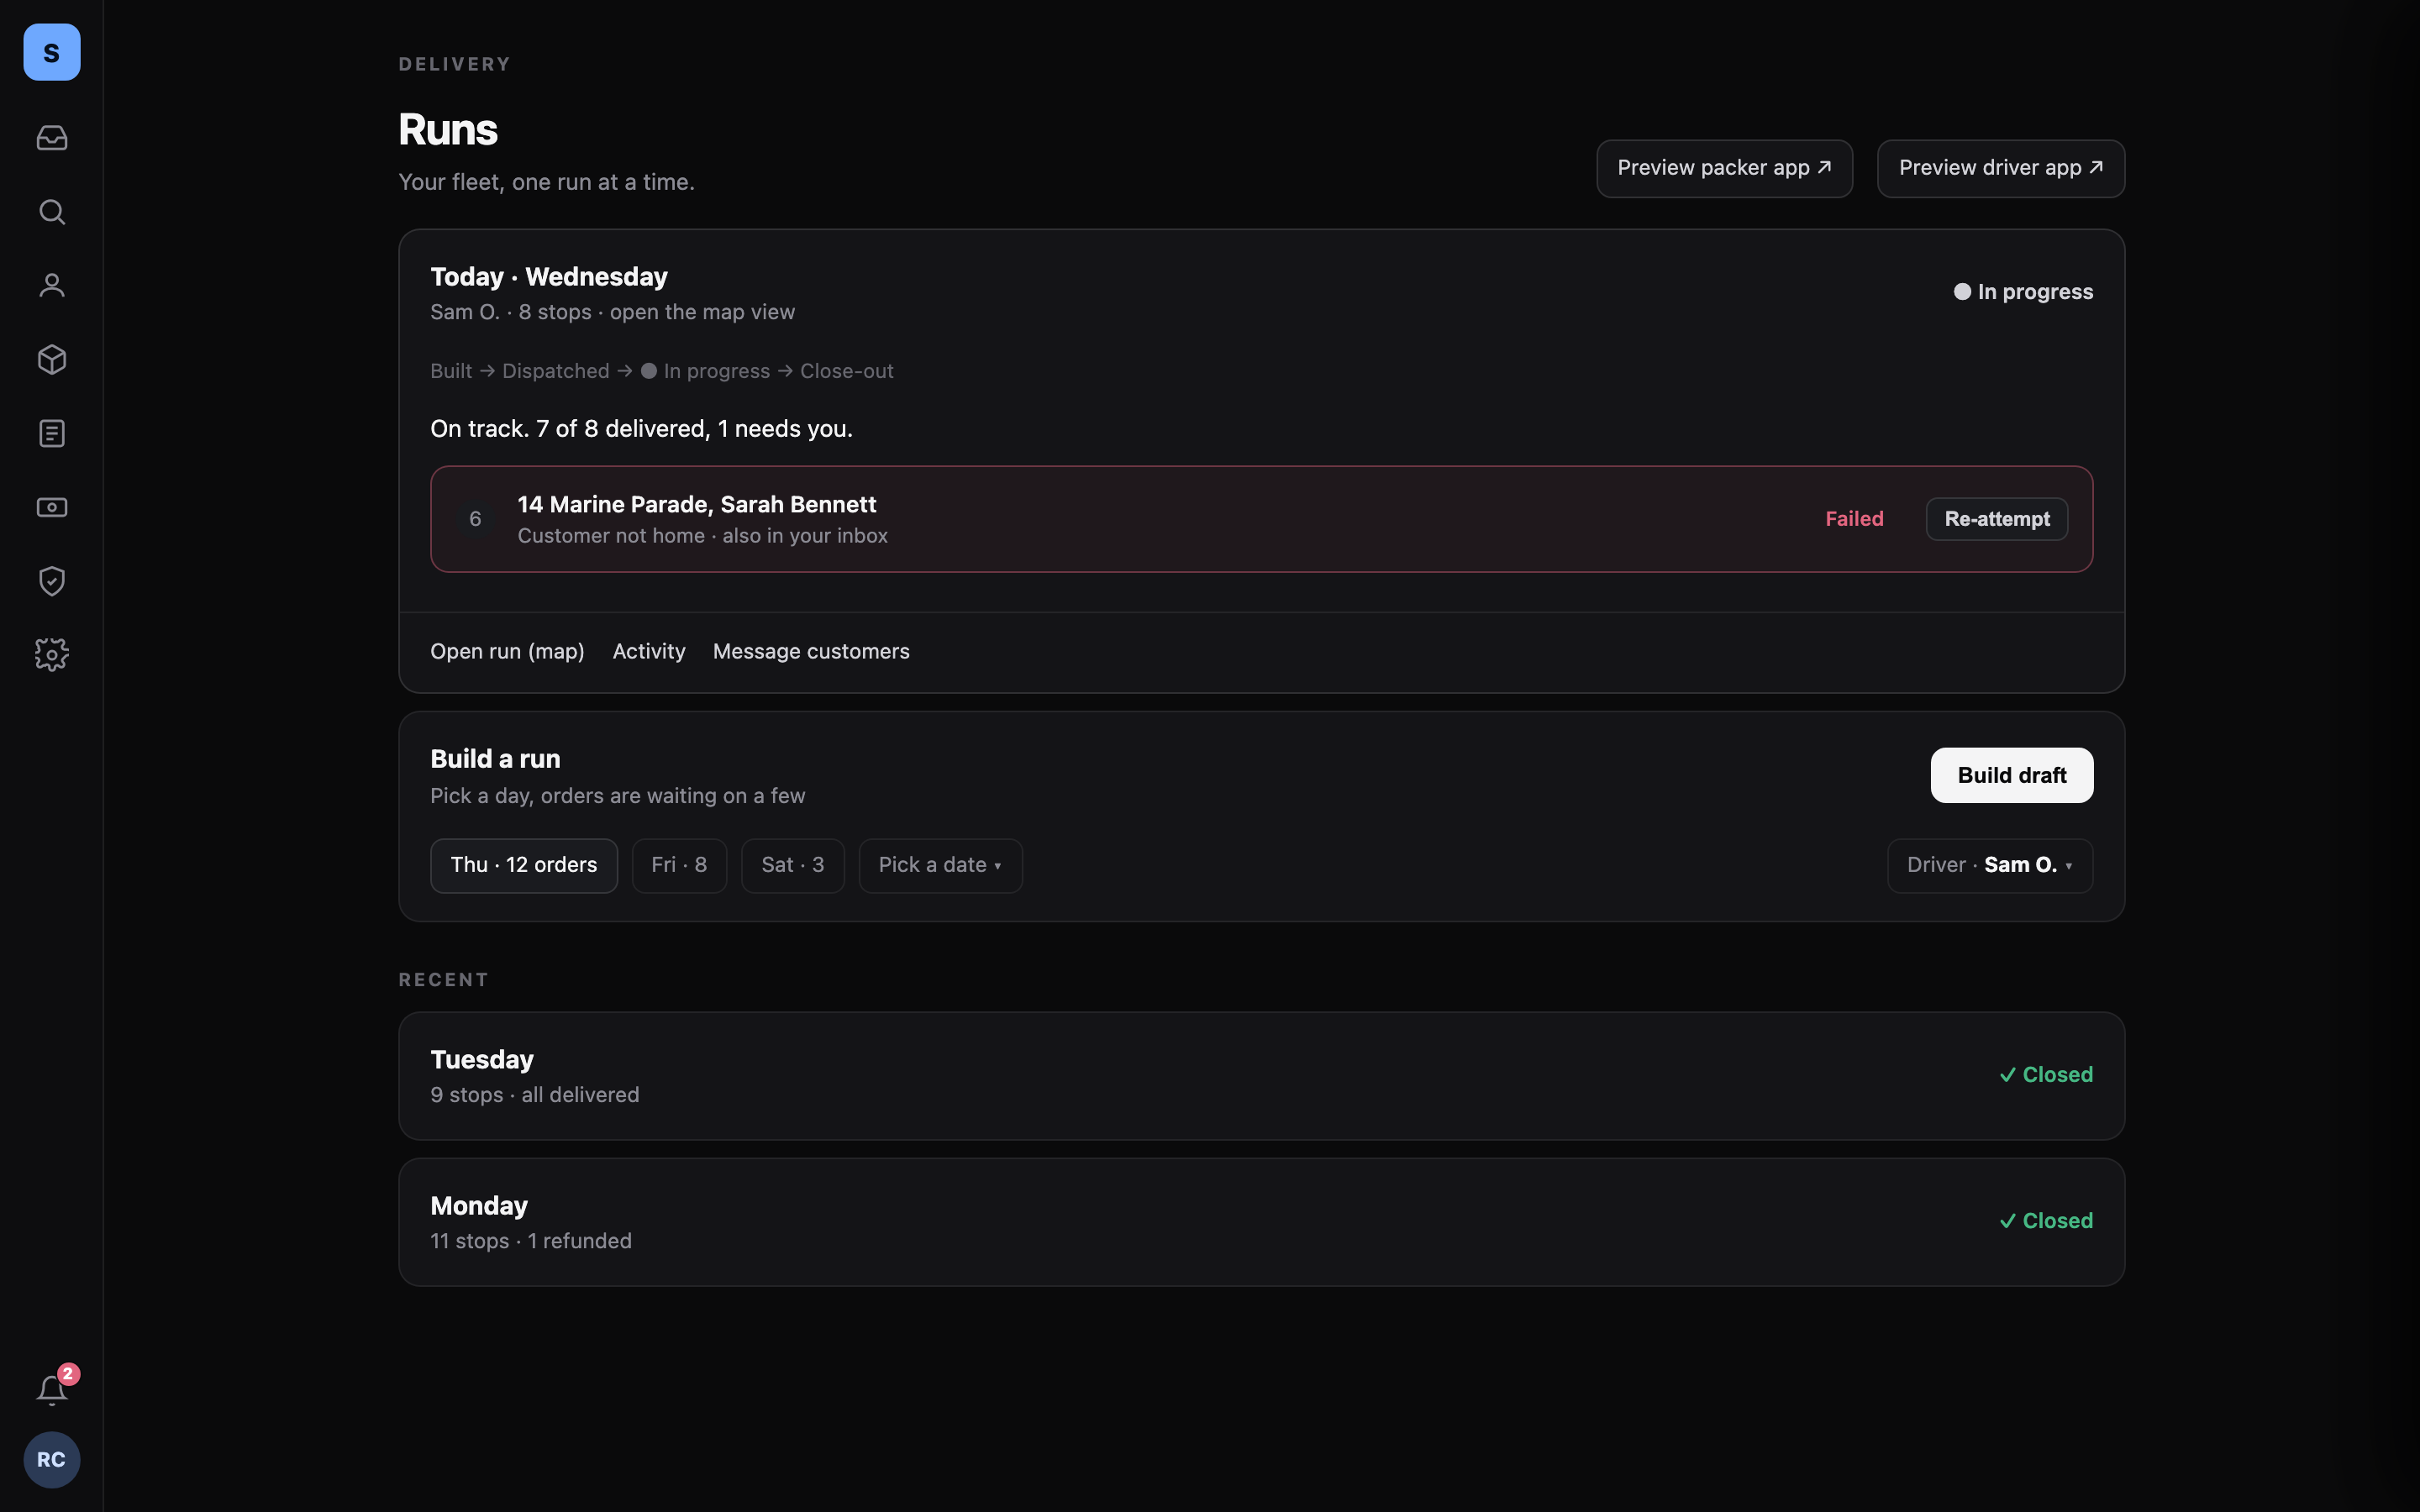Viewport: 2420px width, 1512px height.
Task: Select the Sat · 3 day chip
Action: click(x=793, y=865)
